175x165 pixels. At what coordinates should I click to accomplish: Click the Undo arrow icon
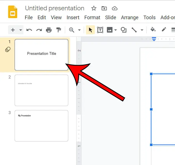29,30
